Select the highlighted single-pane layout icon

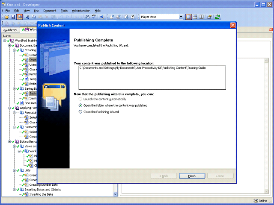tap(188, 17)
